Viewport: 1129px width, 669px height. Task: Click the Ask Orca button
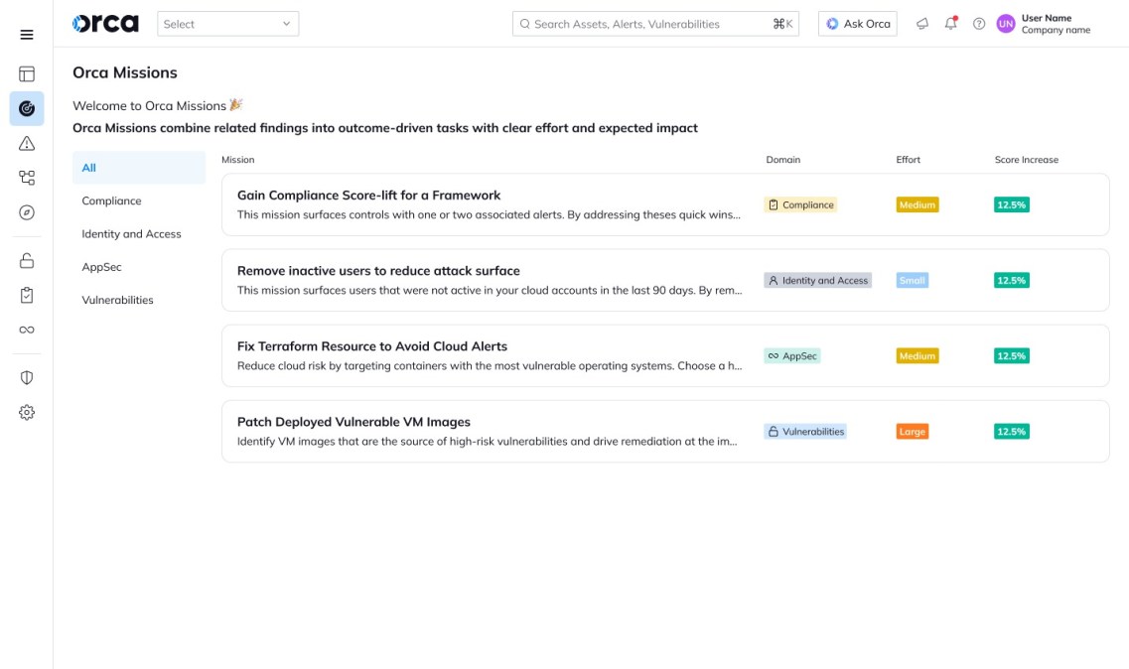856,23
